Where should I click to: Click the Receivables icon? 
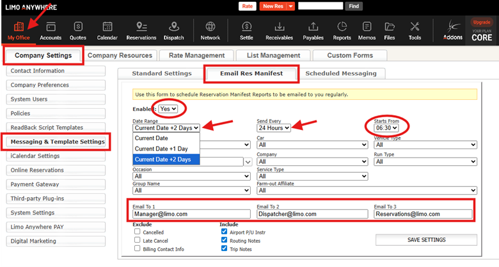coord(280,30)
